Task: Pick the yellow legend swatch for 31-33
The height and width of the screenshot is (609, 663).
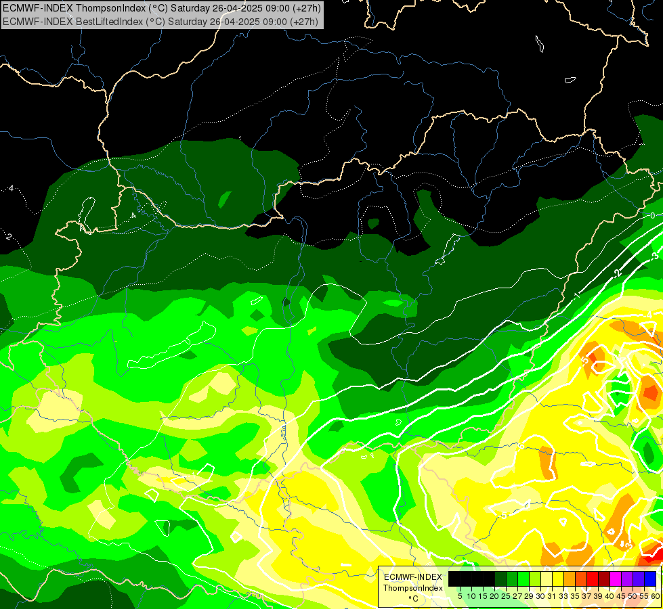Action: (558, 579)
